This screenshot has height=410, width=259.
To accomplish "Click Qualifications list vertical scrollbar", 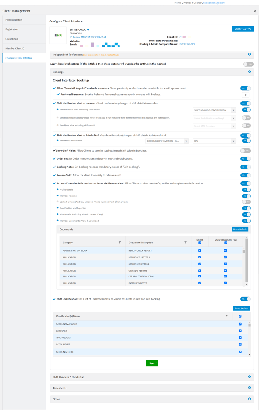I will pos(250,338).
